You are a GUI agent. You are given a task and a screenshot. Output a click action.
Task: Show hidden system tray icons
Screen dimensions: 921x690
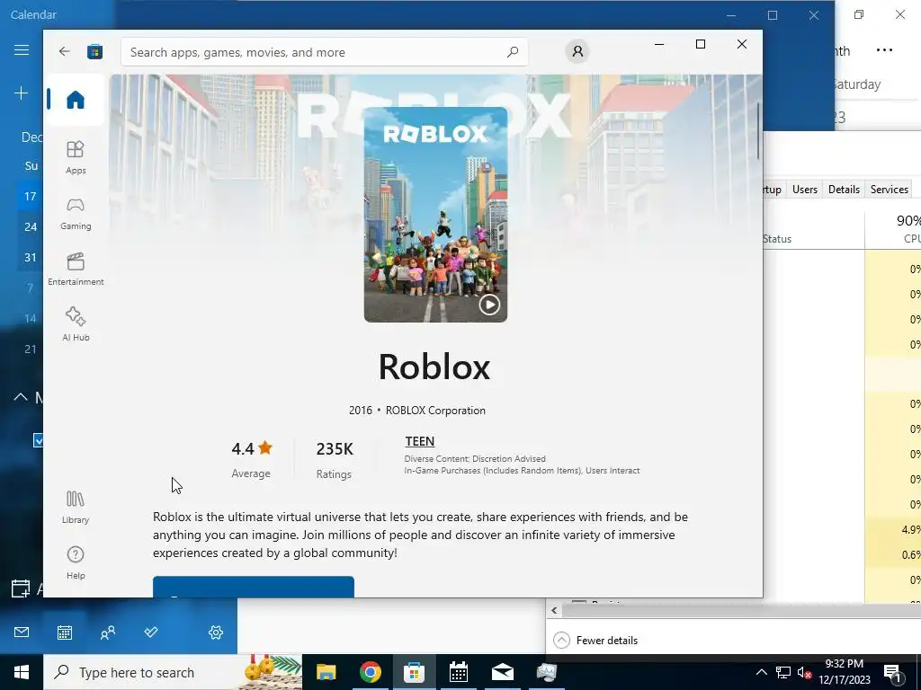761,672
